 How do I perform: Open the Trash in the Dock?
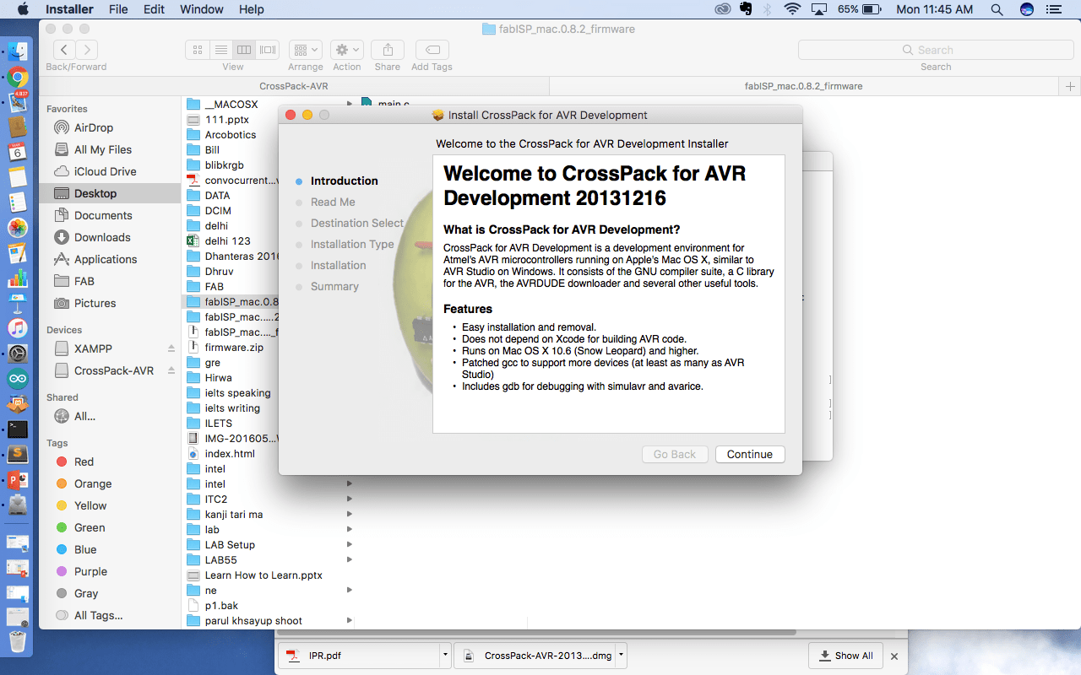[x=18, y=640]
